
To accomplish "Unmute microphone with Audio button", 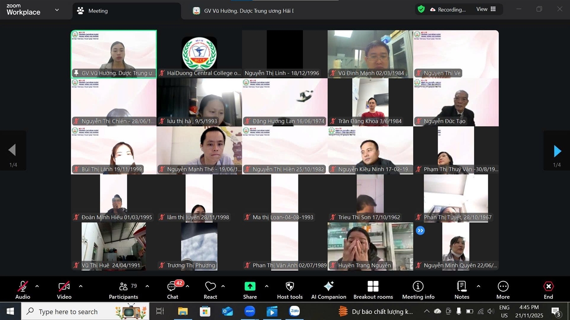I will click(23, 290).
